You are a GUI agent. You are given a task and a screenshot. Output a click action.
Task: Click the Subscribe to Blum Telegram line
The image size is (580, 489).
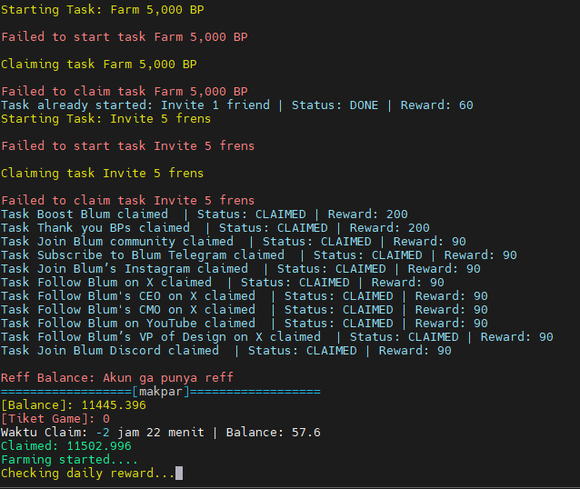(x=259, y=255)
